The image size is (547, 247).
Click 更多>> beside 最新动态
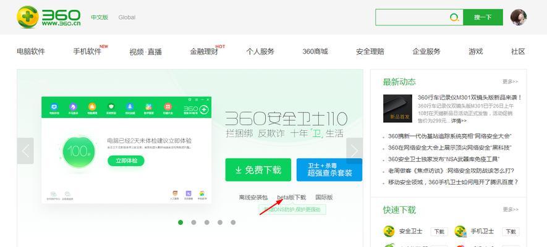[x=511, y=82]
